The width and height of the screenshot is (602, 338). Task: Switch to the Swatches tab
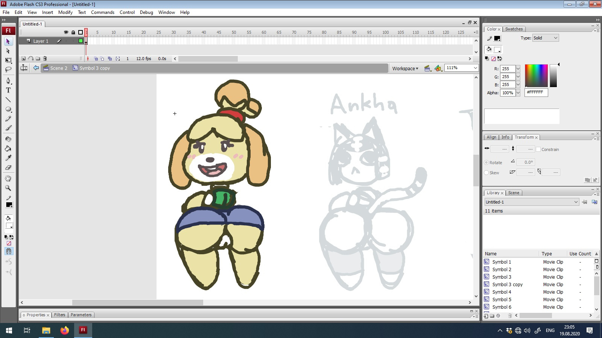coord(514,29)
